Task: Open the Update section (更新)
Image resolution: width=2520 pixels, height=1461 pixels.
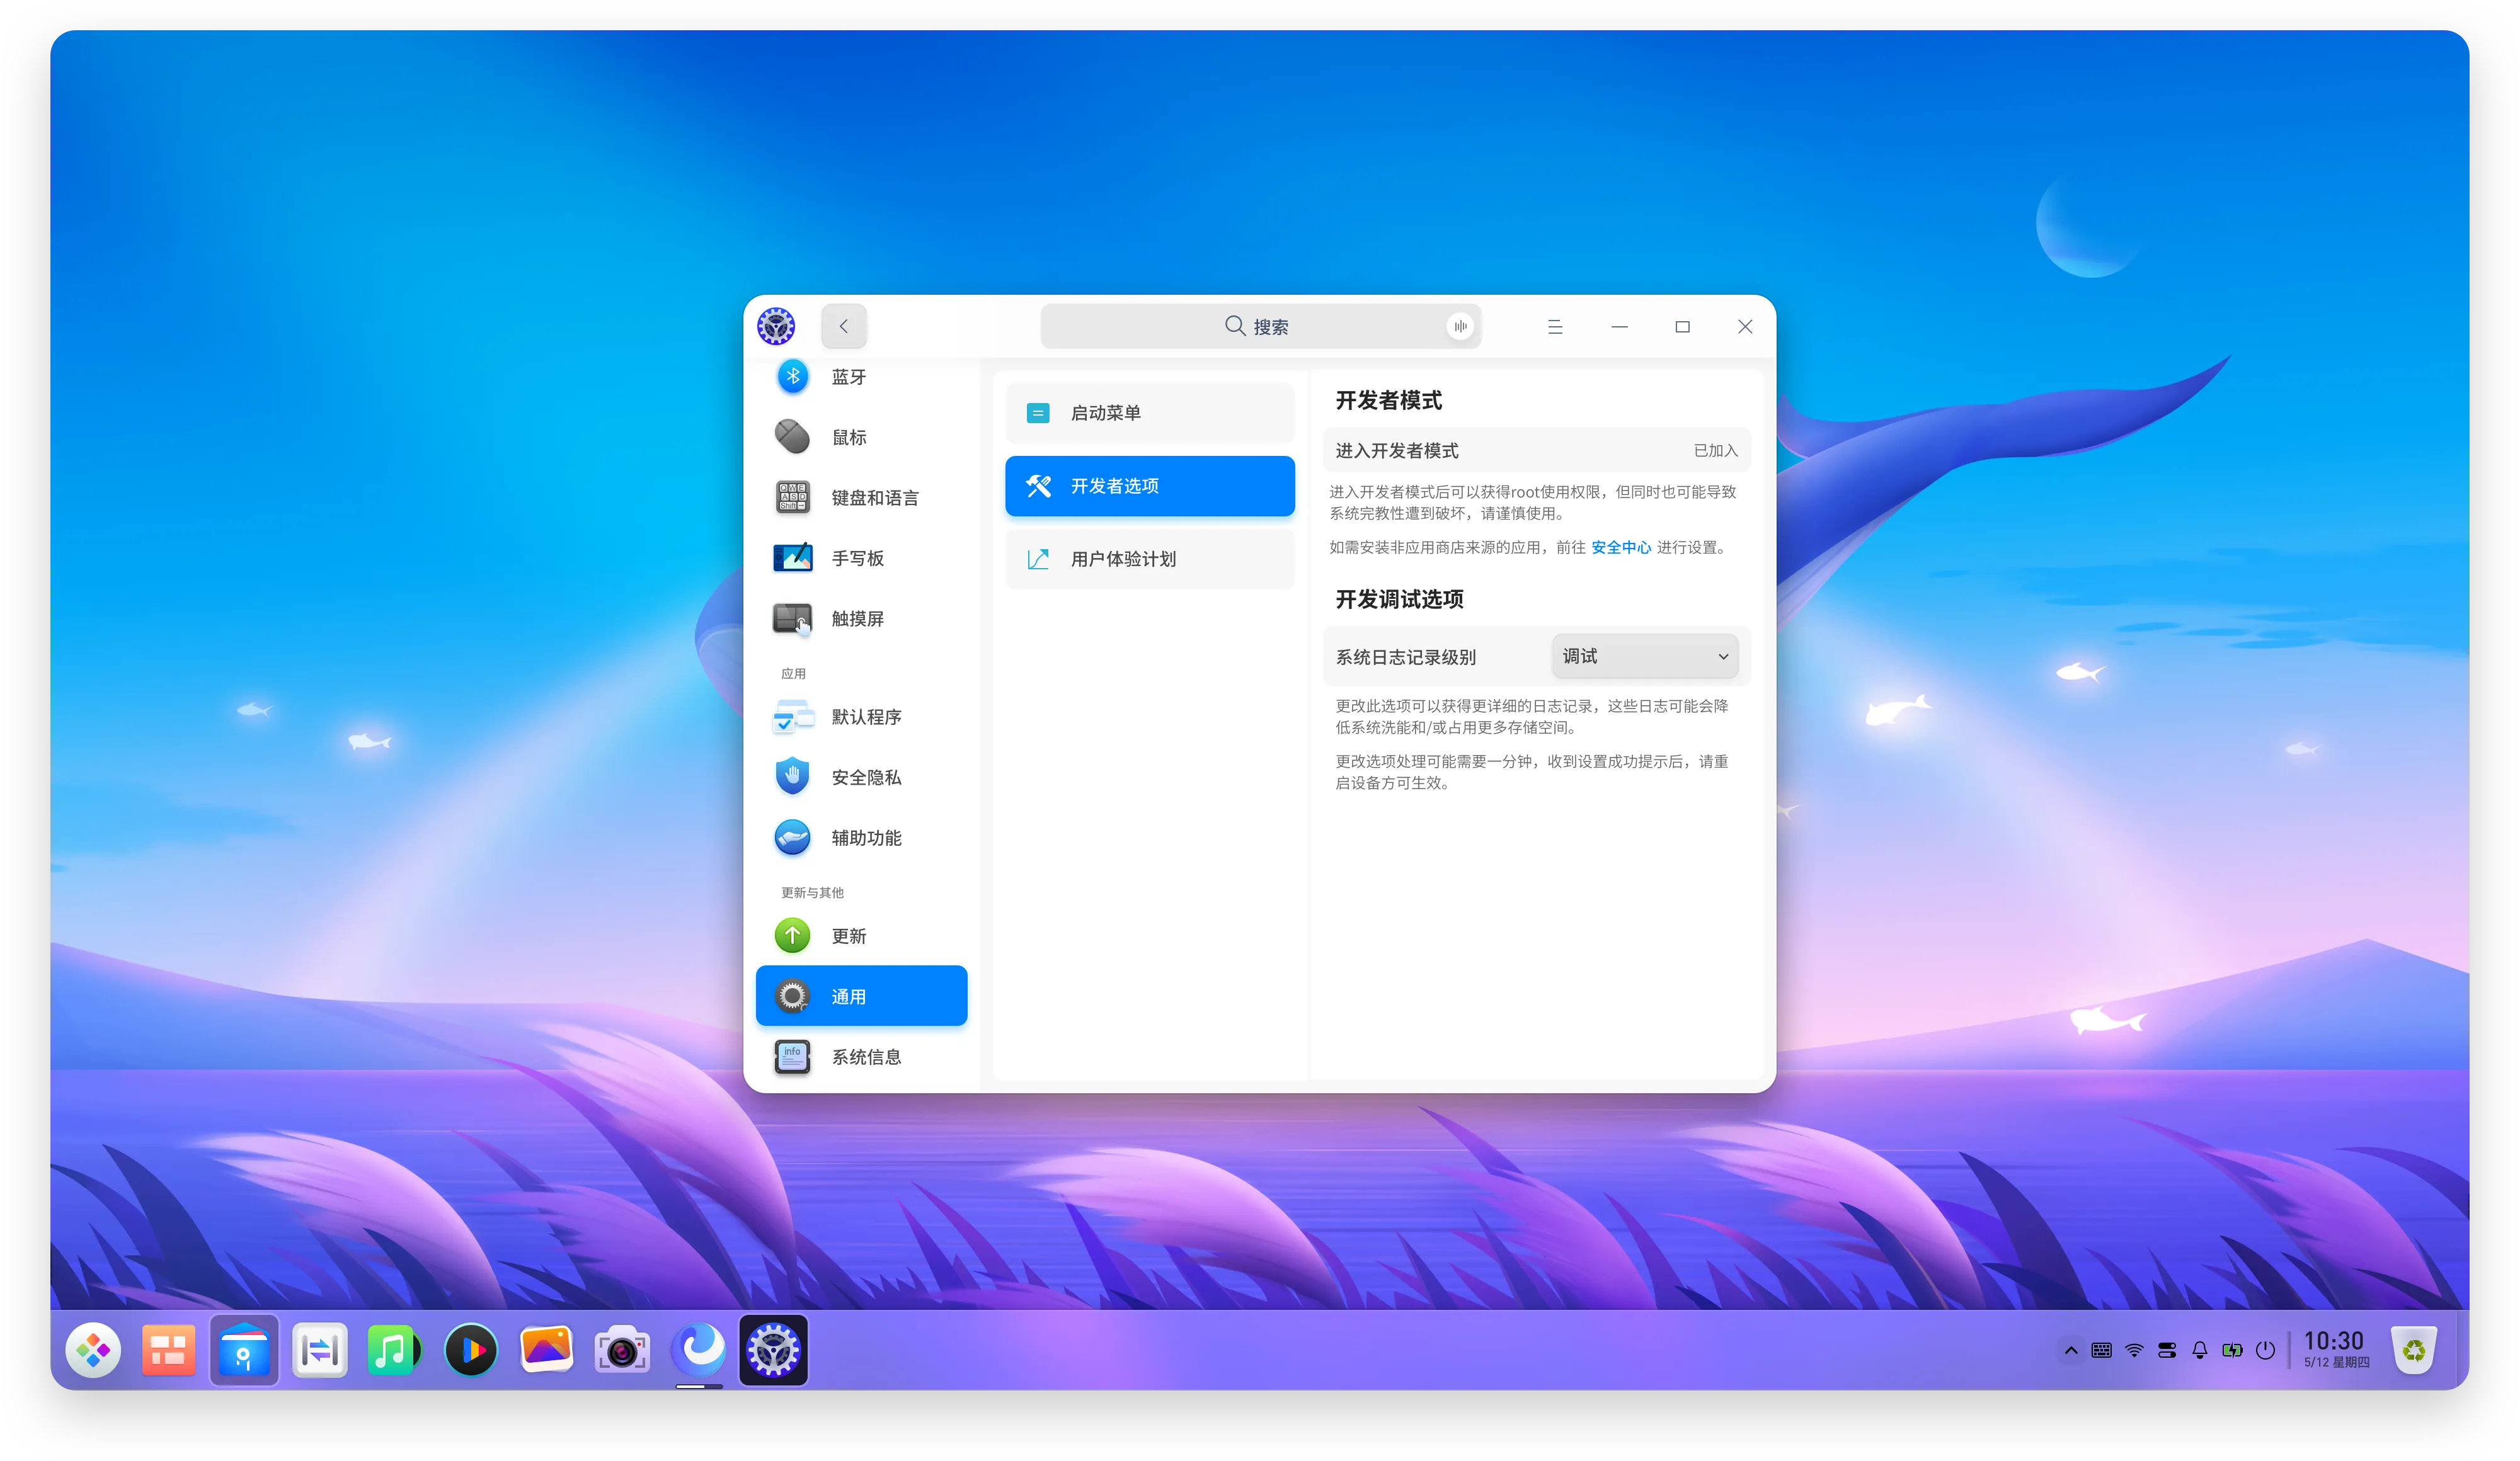Action: point(862,935)
